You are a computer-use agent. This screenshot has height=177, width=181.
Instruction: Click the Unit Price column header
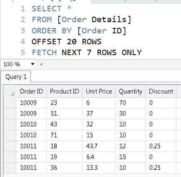coord(99,91)
